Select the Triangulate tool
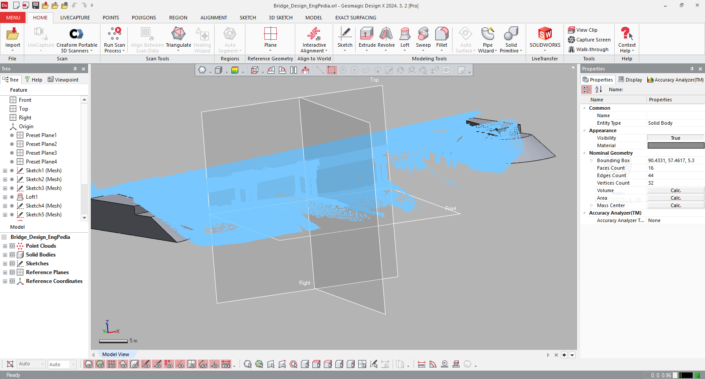The width and height of the screenshot is (705, 379). [x=178, y=37]
